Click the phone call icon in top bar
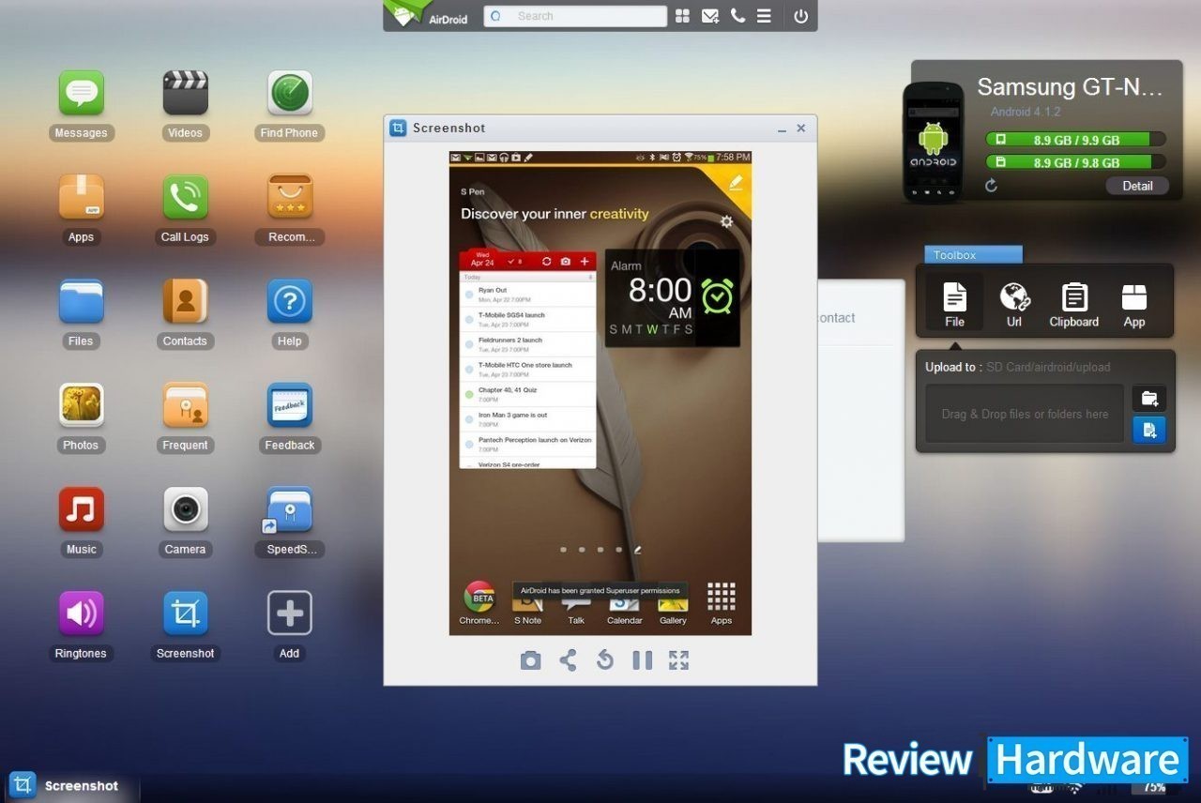Viewport: 1201px width, 803px height. coord(737,16)
